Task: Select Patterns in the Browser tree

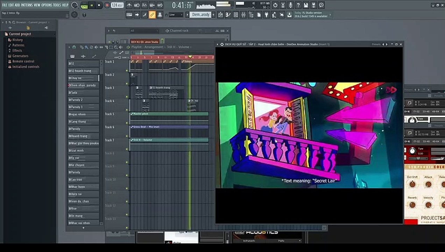Action: click(x=18, y=45)
